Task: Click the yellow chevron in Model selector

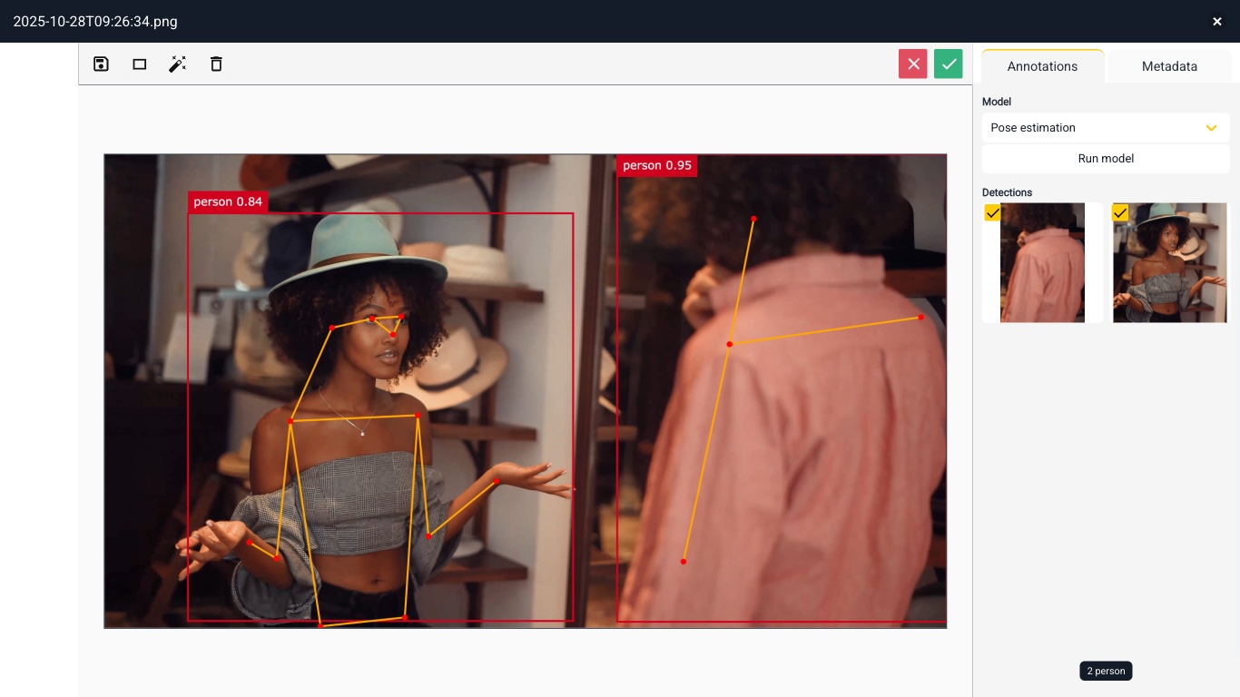Action: coord(1211,128)
